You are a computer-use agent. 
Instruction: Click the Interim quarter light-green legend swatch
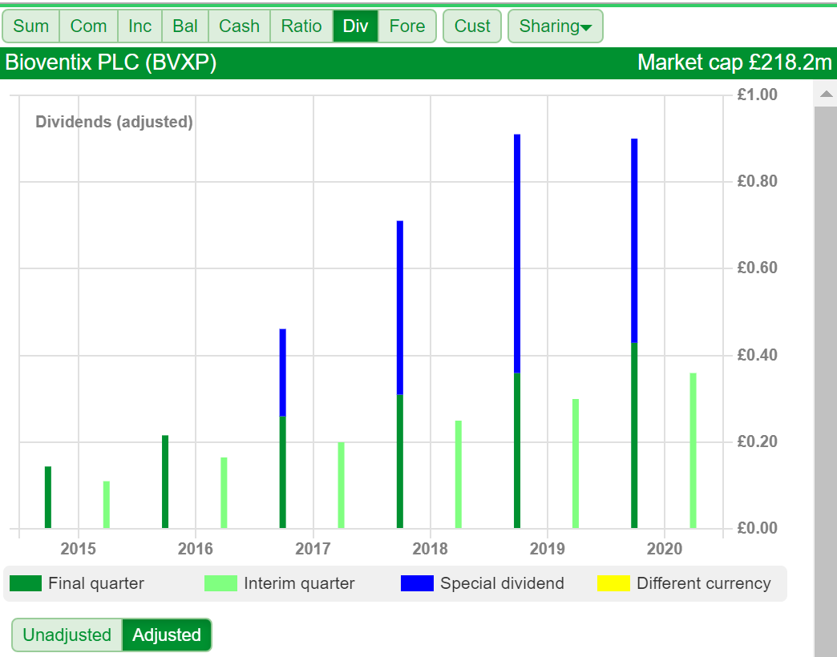pyautogui.click(x=221, y=583)
